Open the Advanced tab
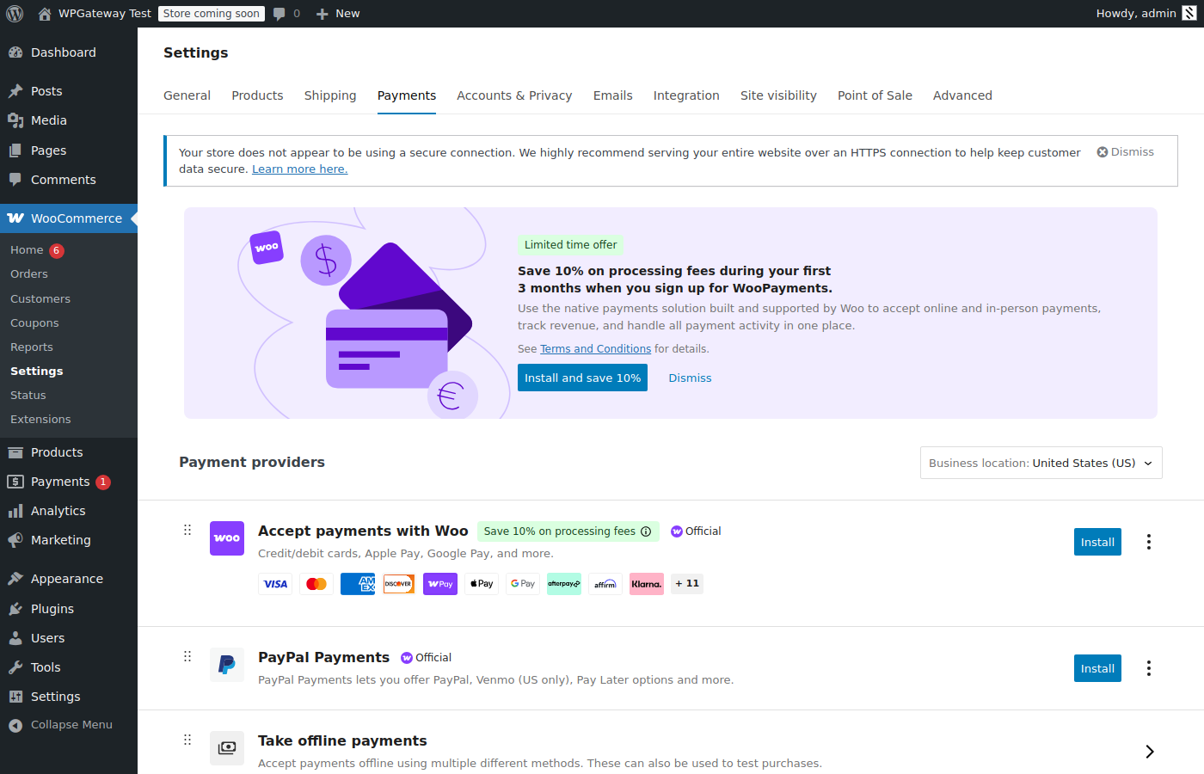 pos(962,95)
